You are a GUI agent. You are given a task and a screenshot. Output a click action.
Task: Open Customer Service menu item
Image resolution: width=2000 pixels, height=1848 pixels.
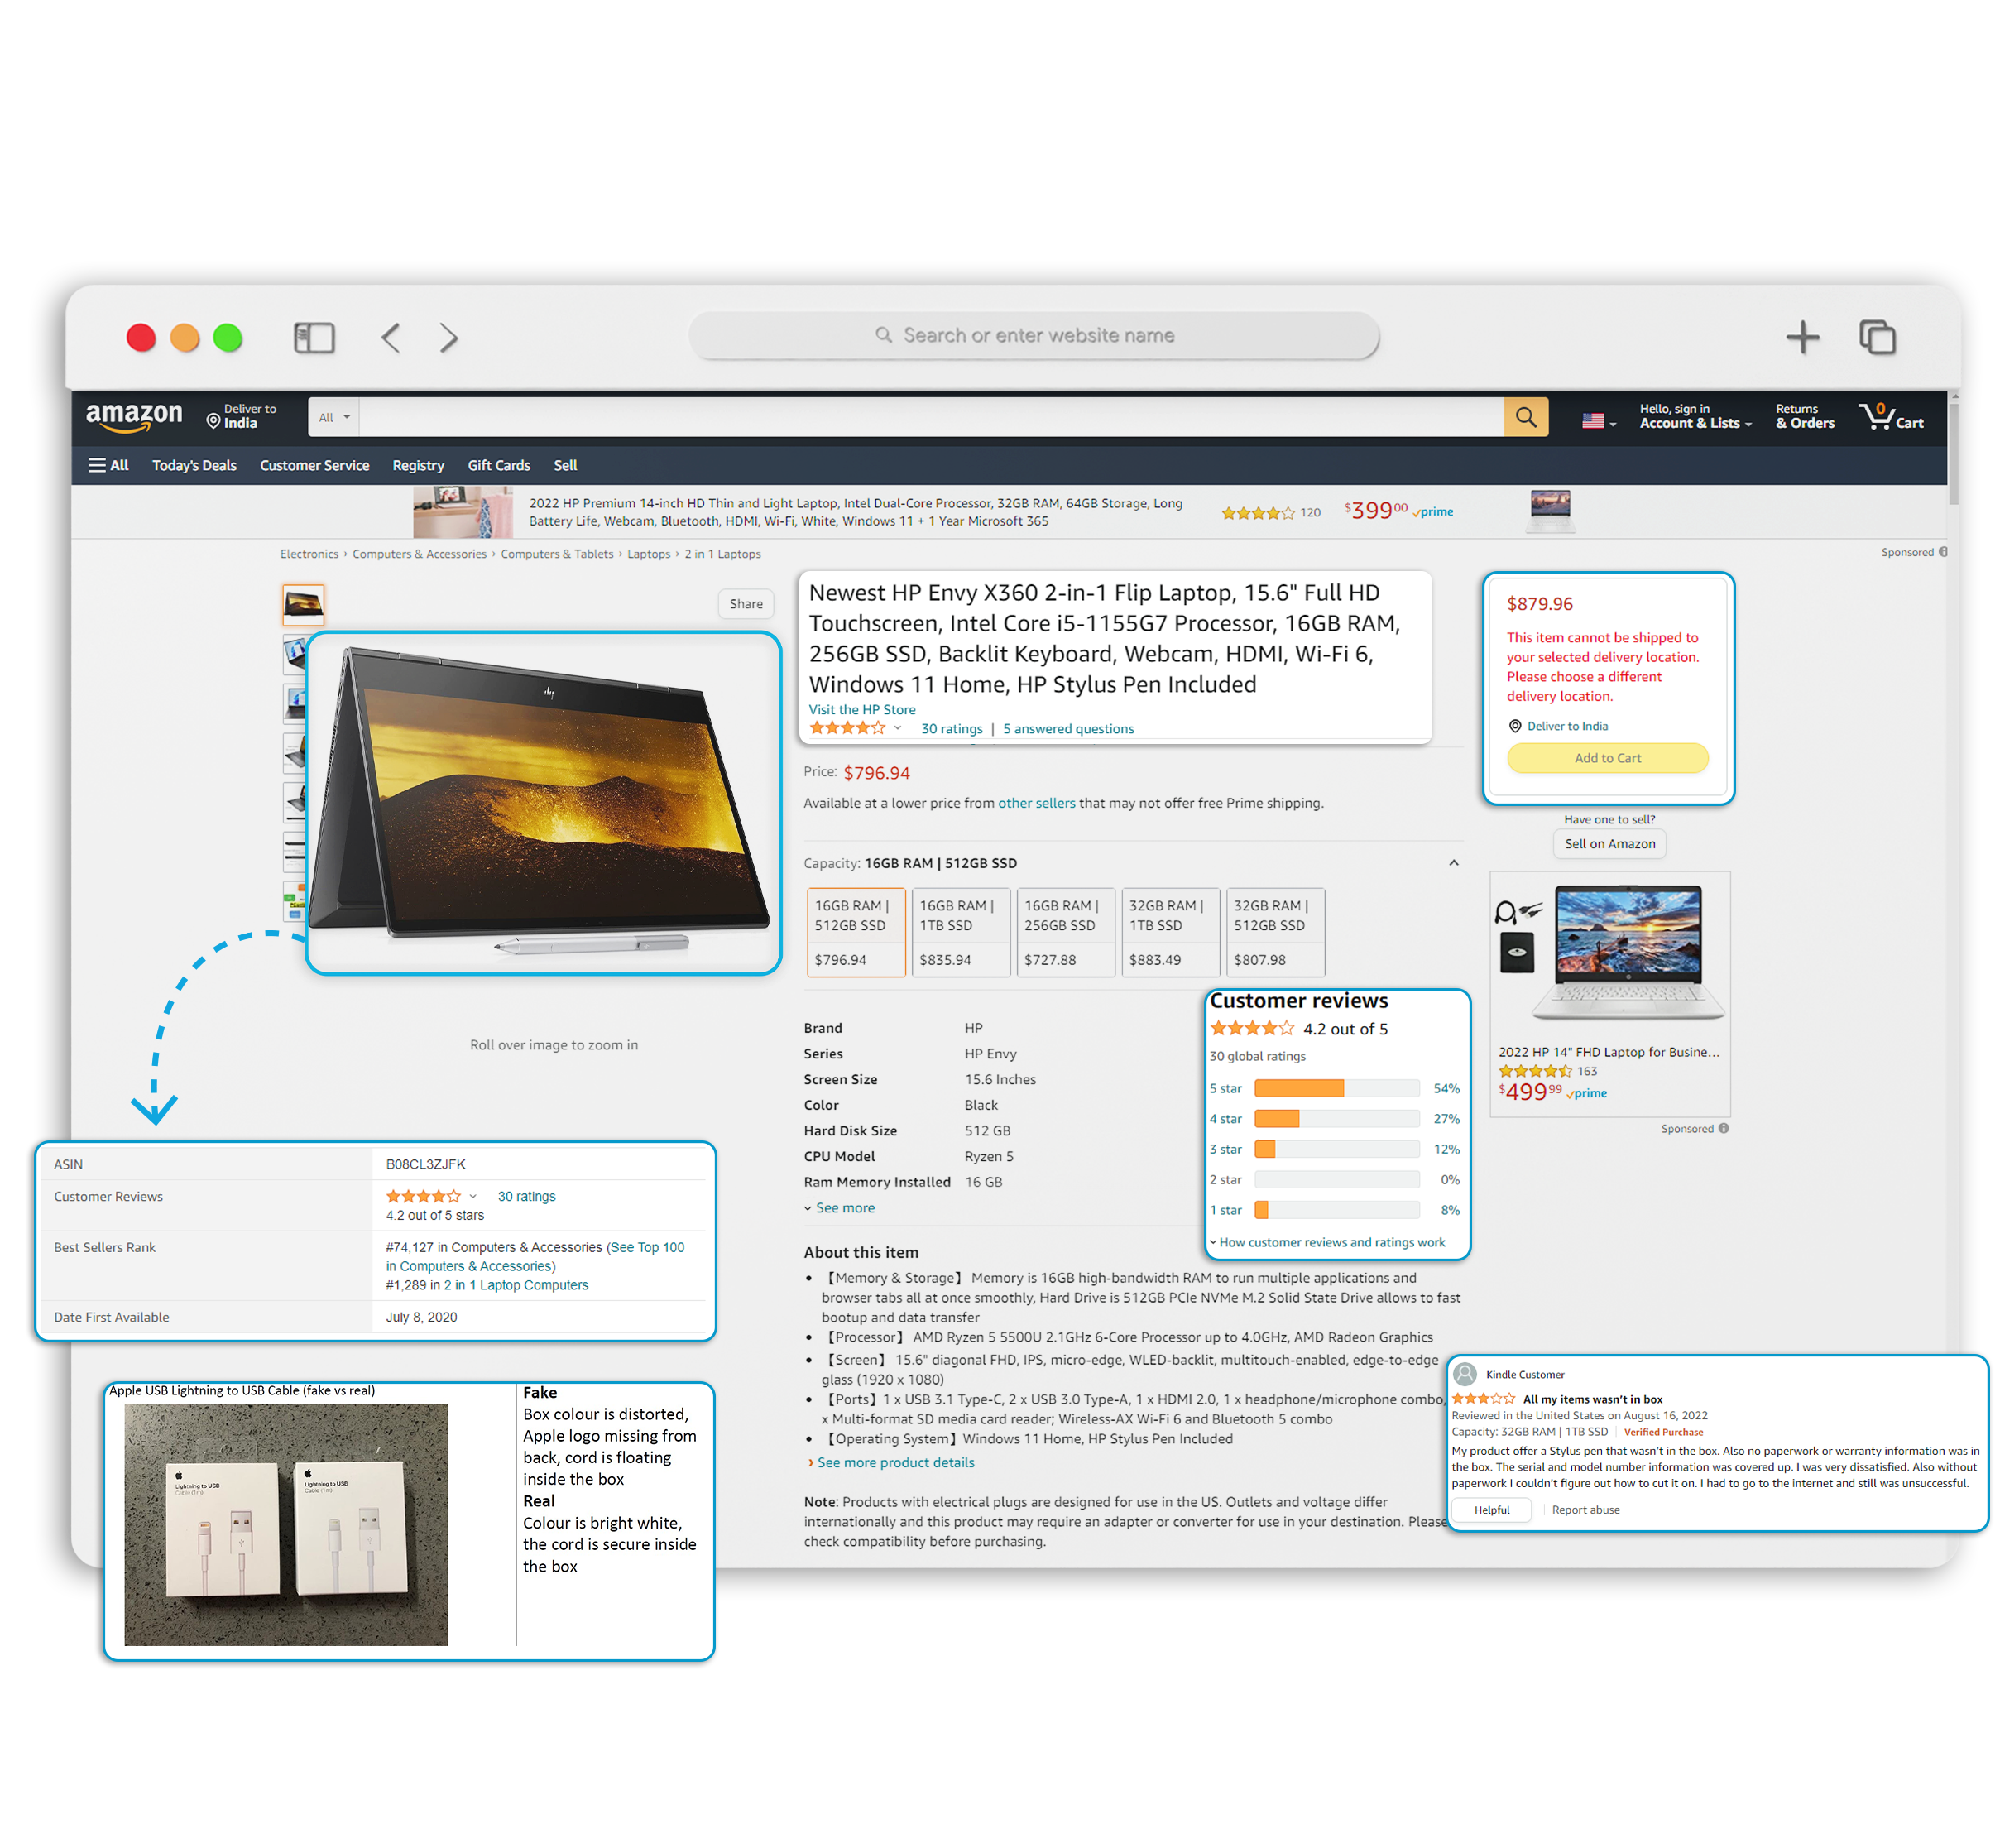click(x=314, y=463)
